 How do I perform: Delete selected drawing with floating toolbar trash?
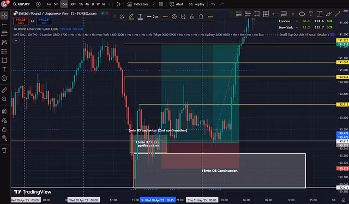tap(201, 17)
